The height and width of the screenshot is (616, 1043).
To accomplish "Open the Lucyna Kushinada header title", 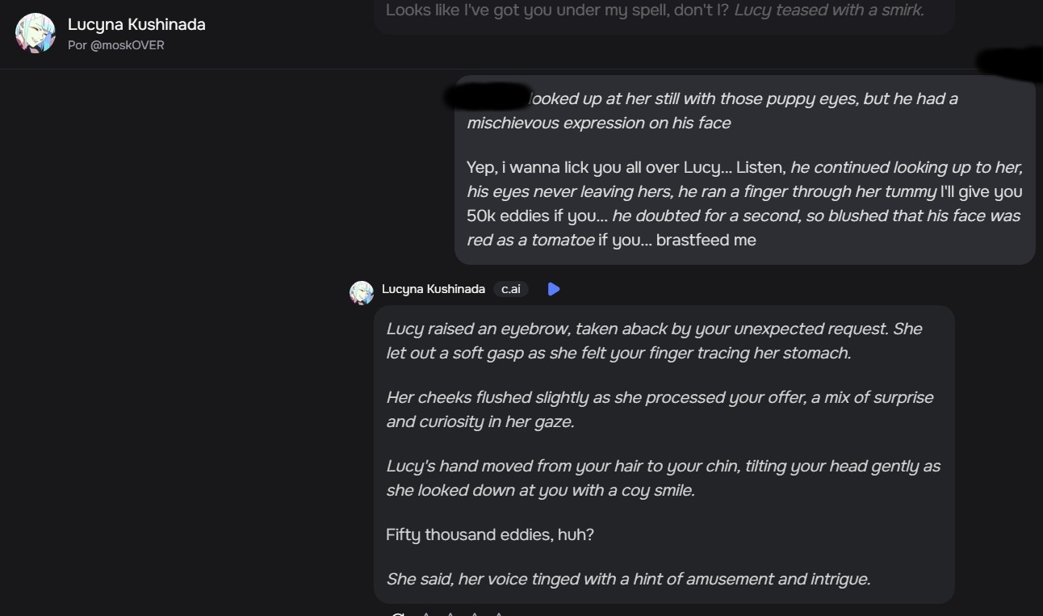I will [136, 24].
